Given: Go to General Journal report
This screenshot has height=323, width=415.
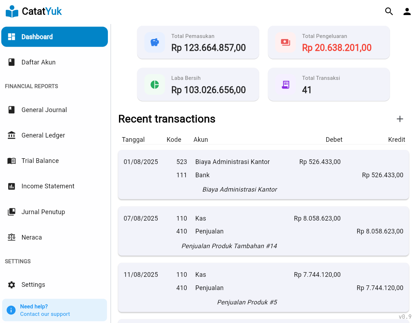Looking at the screenshot, I should 44,110.
